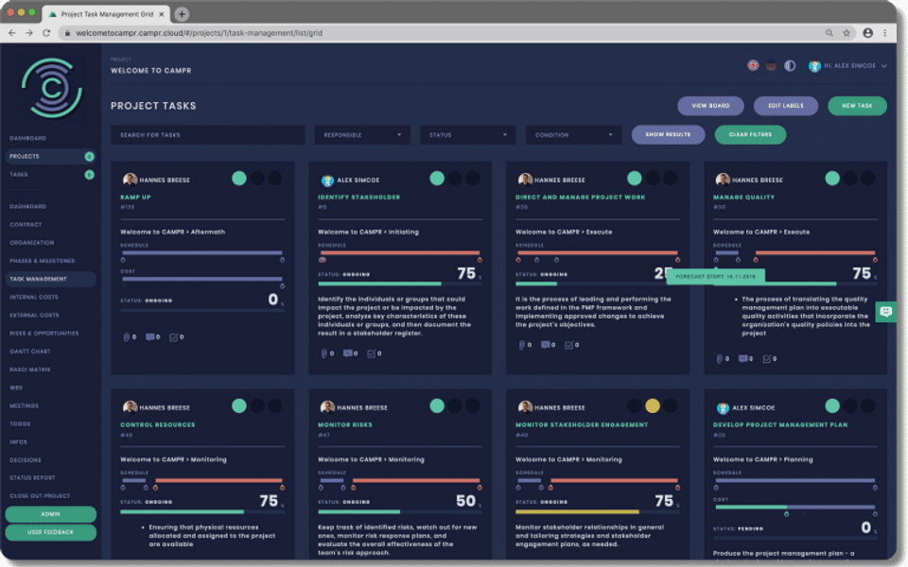Viewport: 908px width, 567px height.
Task: Click the comments icon on Direct and Manage Project Work card
Action: (545, 345)
